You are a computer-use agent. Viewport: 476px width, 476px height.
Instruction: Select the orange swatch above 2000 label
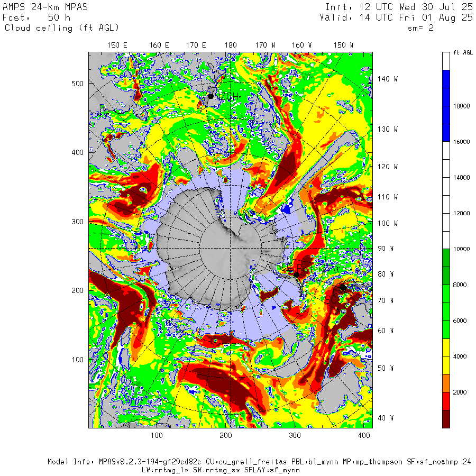[x=446, y=383]
